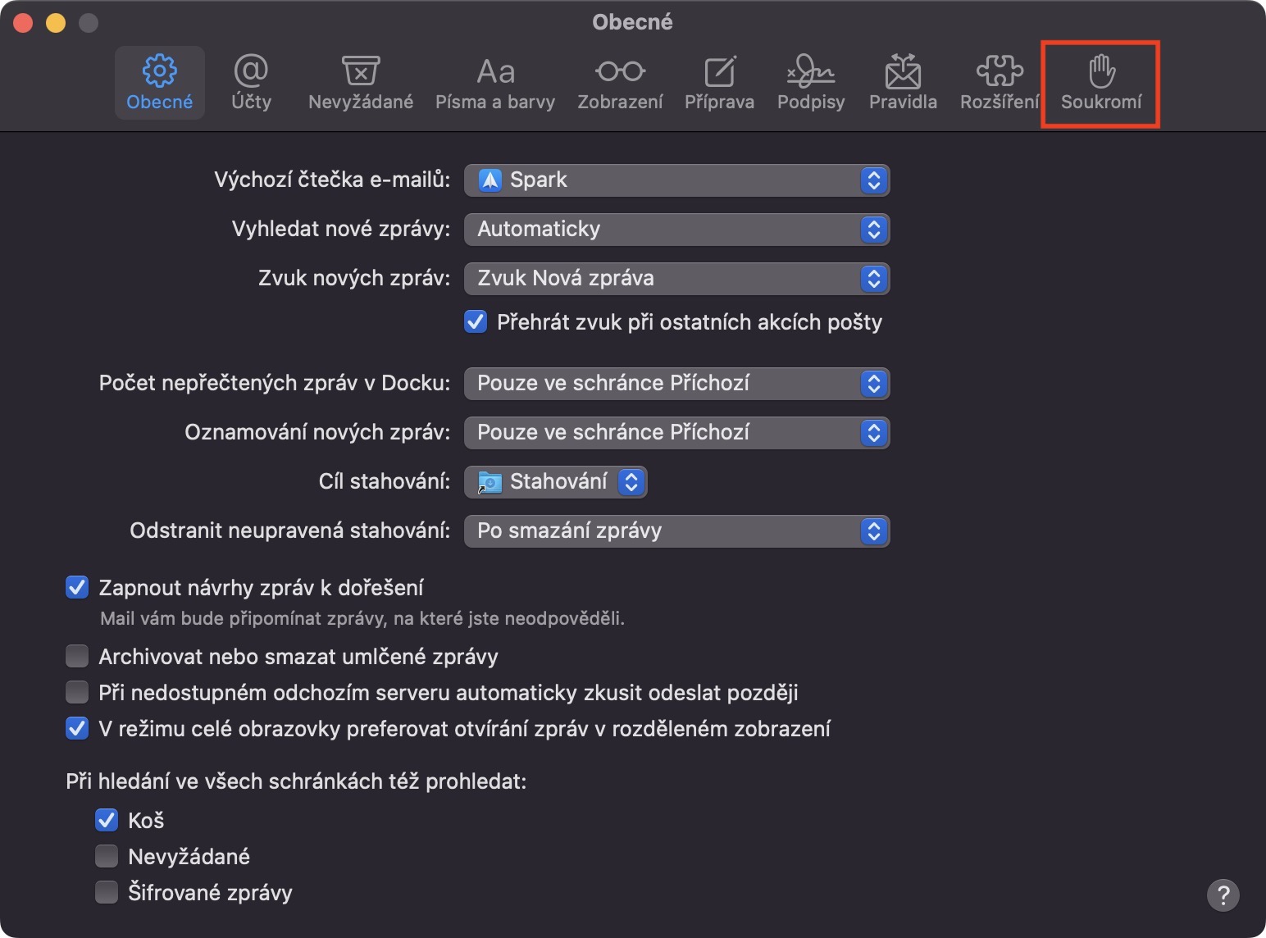Open the Účty accounts pane
This screenshot has height=938, width=1266.
point(251,83)
